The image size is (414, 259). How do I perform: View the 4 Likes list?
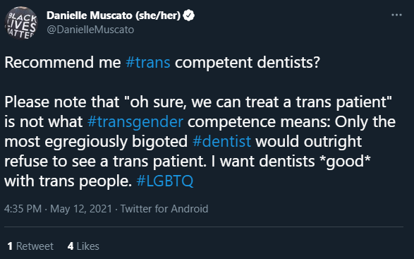click(83, 246)
